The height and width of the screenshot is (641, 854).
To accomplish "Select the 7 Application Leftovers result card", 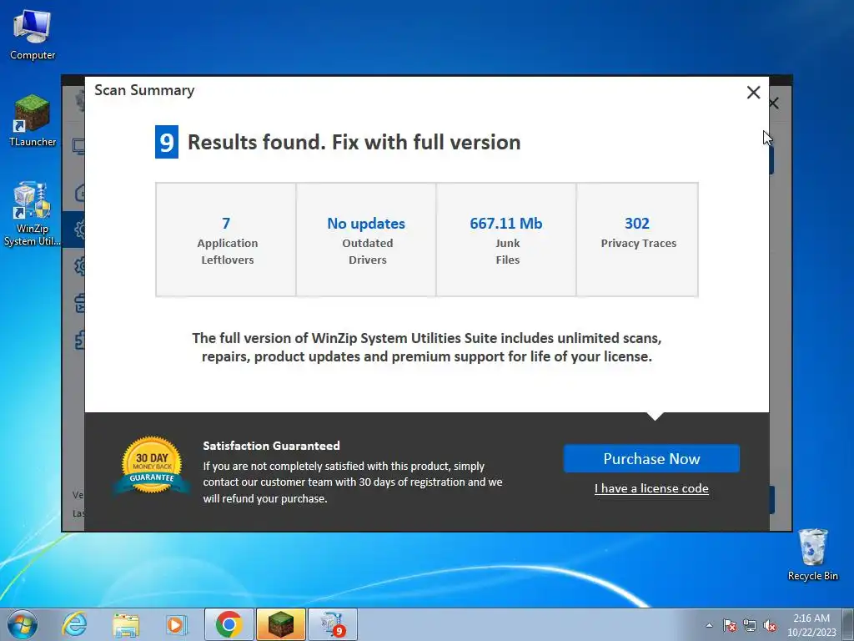I will click(226, 240).
